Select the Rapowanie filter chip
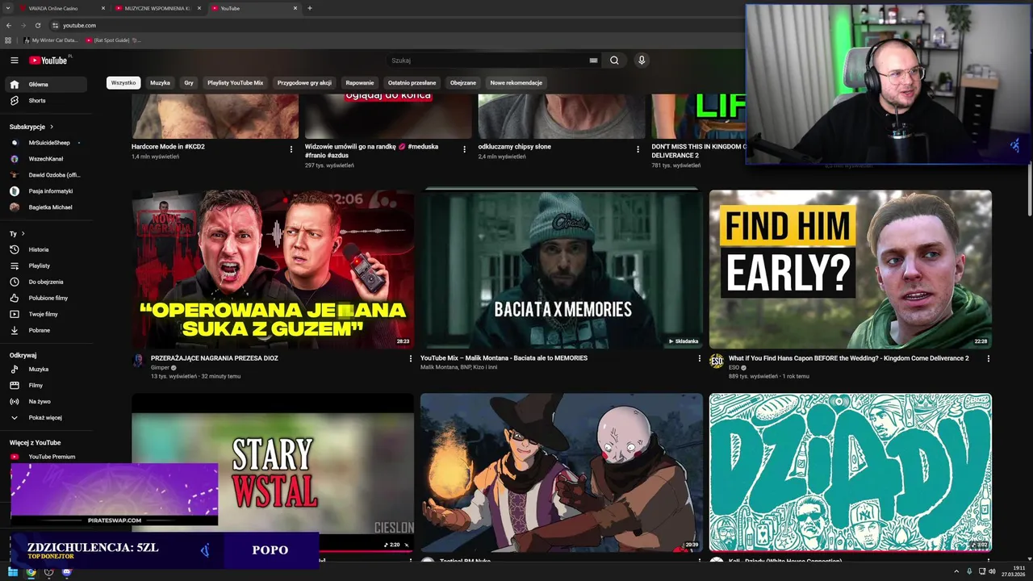Screen dimensions: 1033x581 pos(360,82)
